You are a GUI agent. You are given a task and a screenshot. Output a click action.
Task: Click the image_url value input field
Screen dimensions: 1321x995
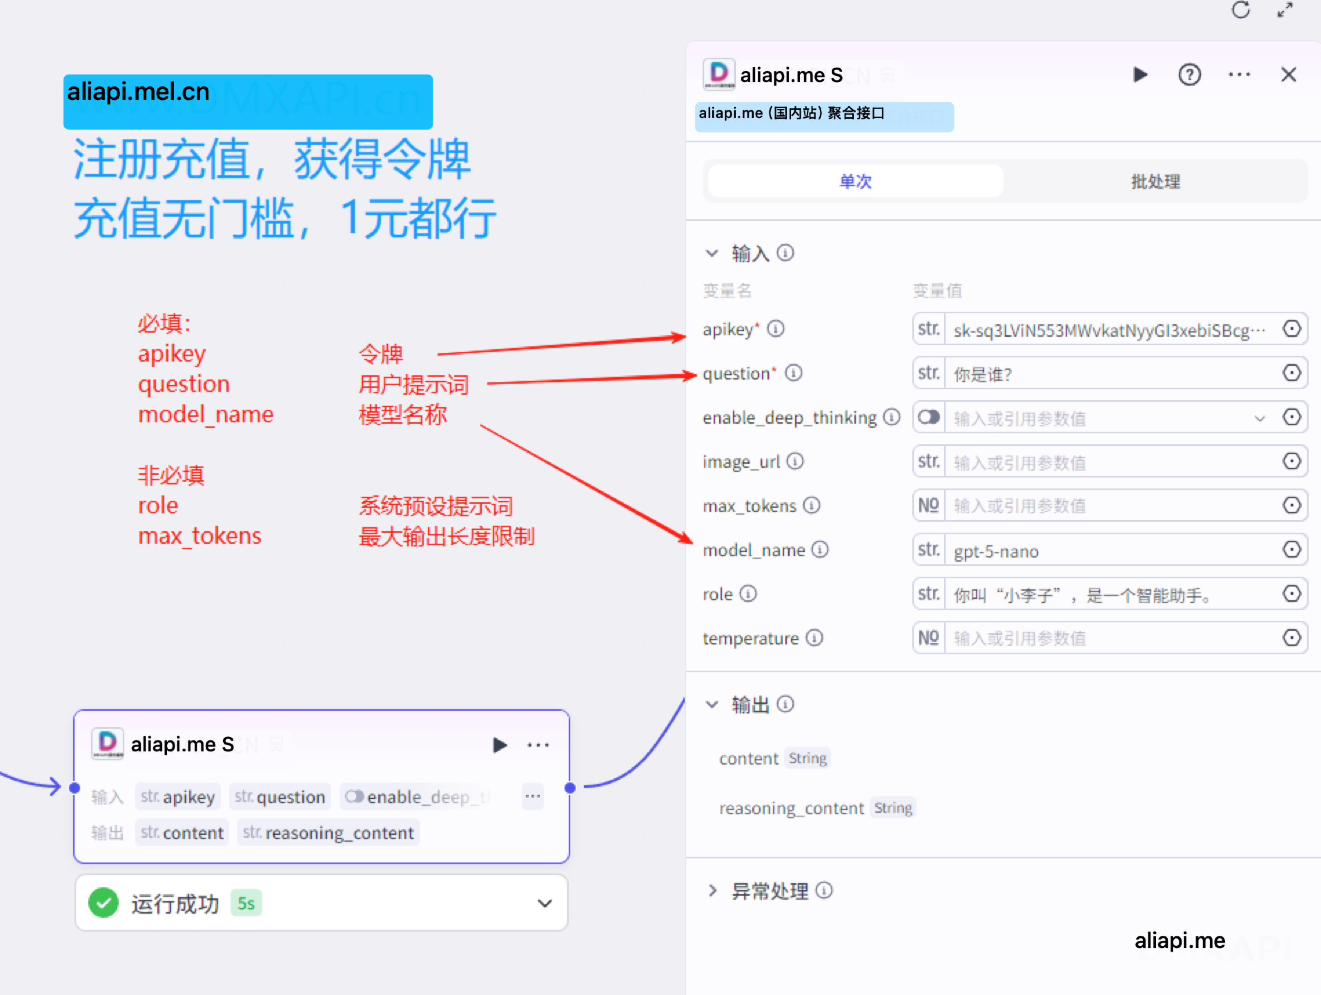(x=1110, y=461)
